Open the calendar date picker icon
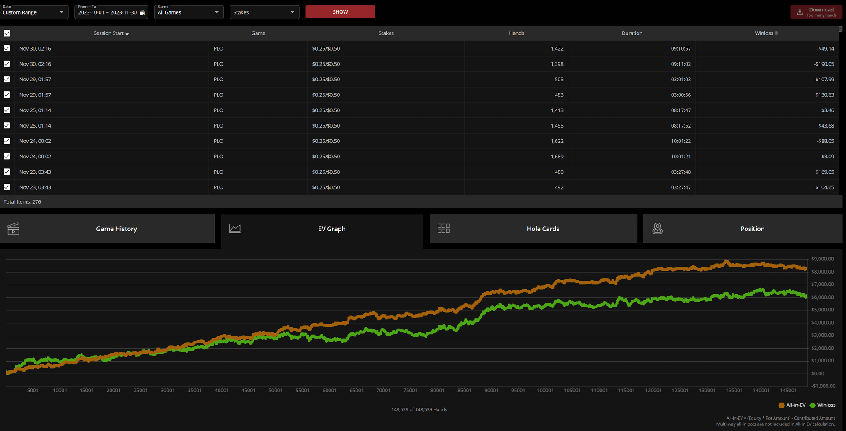The width and height of the screenshot is (846, 431). [142, 13]
